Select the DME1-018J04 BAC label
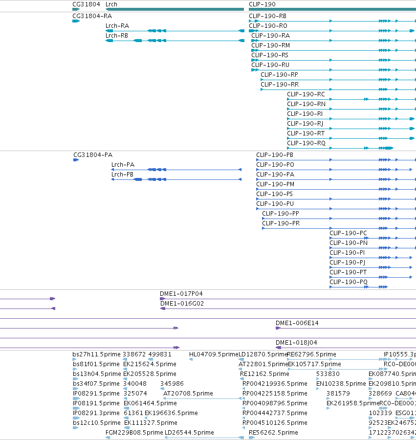The image size is (416, 440). tap(297, 343)
